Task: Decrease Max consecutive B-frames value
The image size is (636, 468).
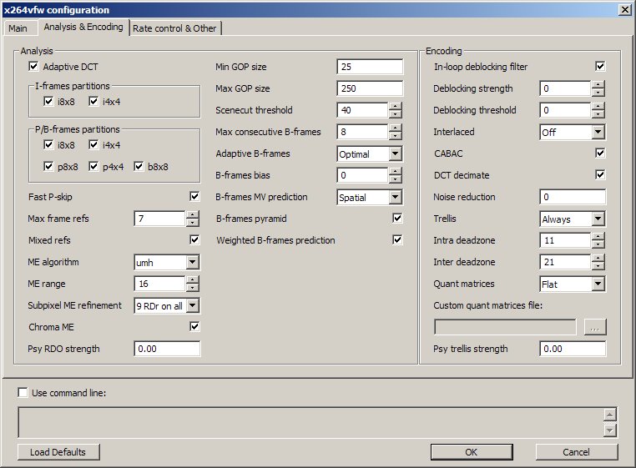Action: coord(396,136)
